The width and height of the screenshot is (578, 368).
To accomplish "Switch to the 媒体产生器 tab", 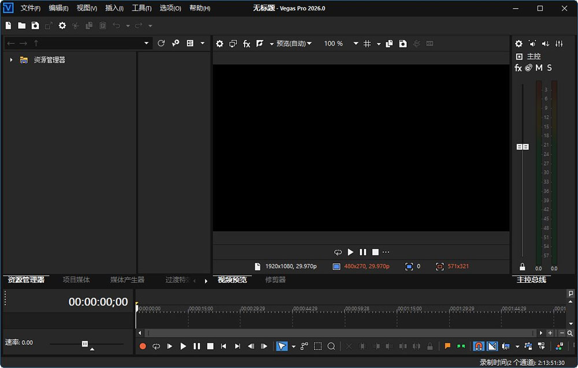I will pyautogui.click(x=128, y=279).
